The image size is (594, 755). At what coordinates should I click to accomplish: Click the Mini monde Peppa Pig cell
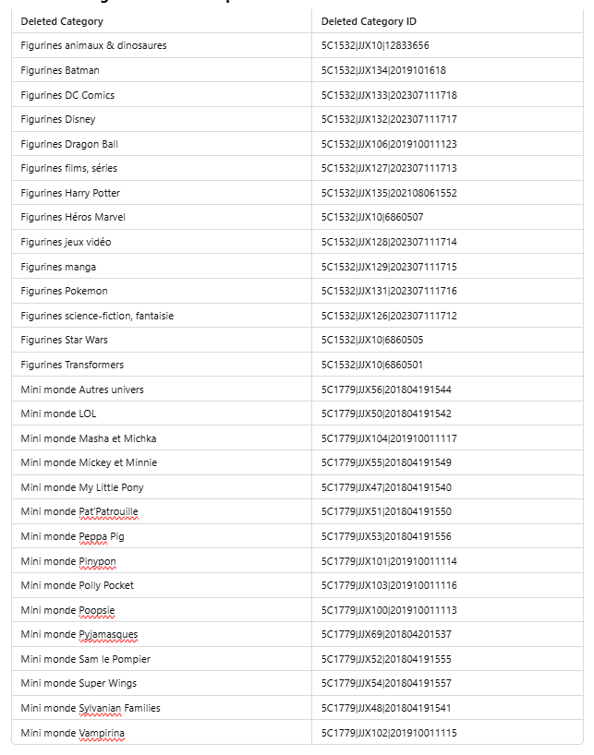pyautogui.click(x=72, y=536)
